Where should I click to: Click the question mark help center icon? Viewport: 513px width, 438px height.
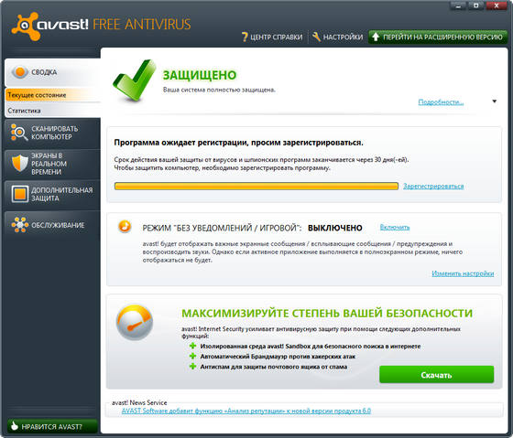point(245,37)
